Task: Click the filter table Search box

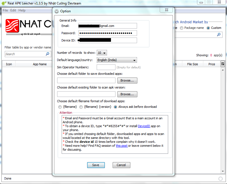Action: click(x=28, y=54)
